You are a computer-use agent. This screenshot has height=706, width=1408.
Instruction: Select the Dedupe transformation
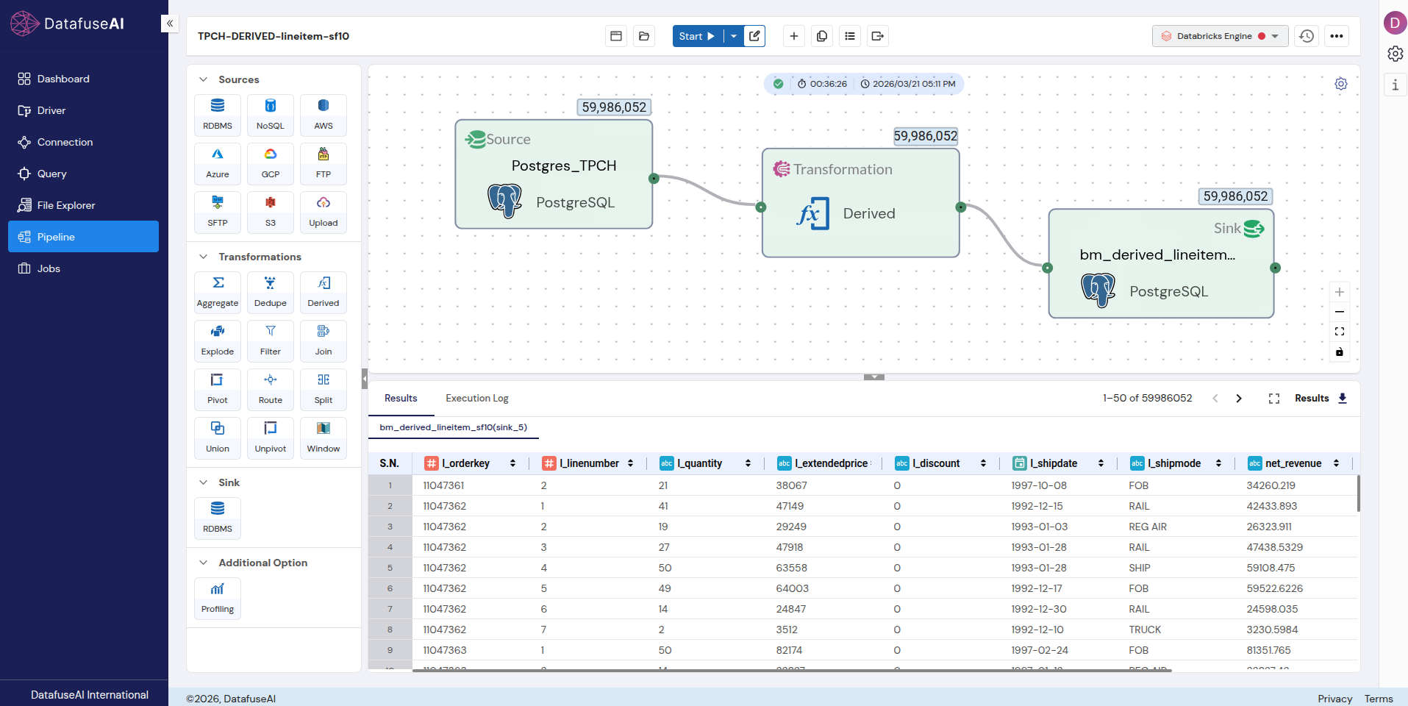coord(271,293)
